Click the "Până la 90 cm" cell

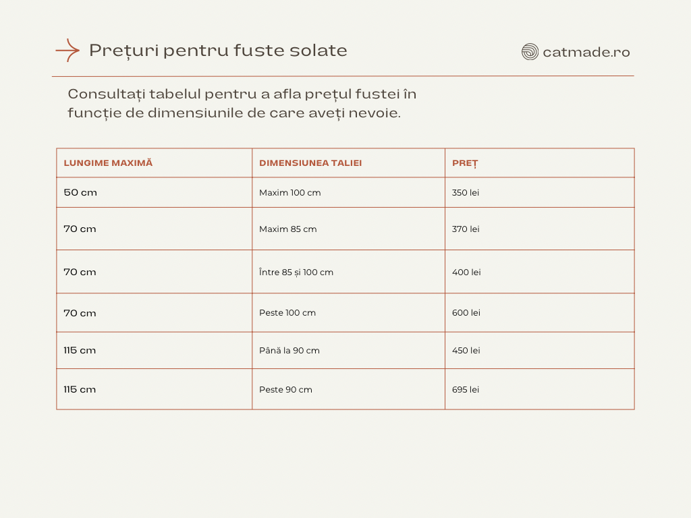pos(289,351)
